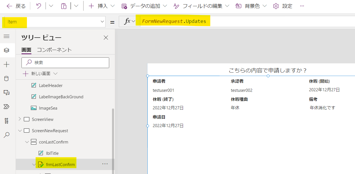Select ScreenNewRequest in the tree

coord(50,130)
